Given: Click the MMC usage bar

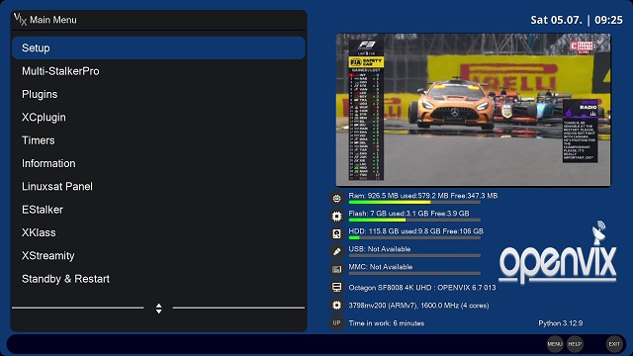Looking at the screenshot, I should pos(414,273).
